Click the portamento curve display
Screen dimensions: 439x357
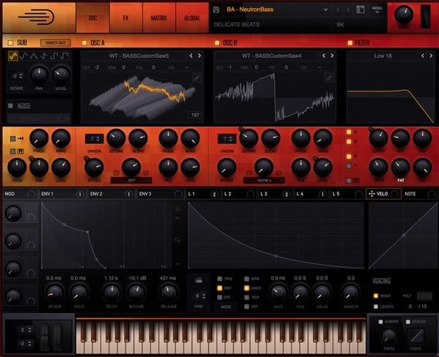(416, 336)
